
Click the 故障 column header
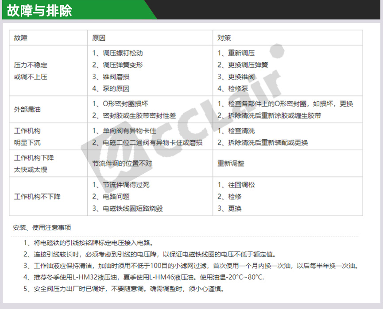point(20,38)
